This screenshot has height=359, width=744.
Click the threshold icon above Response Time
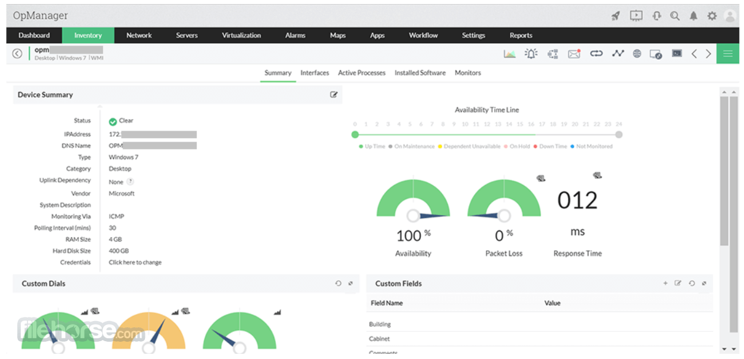point(597,175)
